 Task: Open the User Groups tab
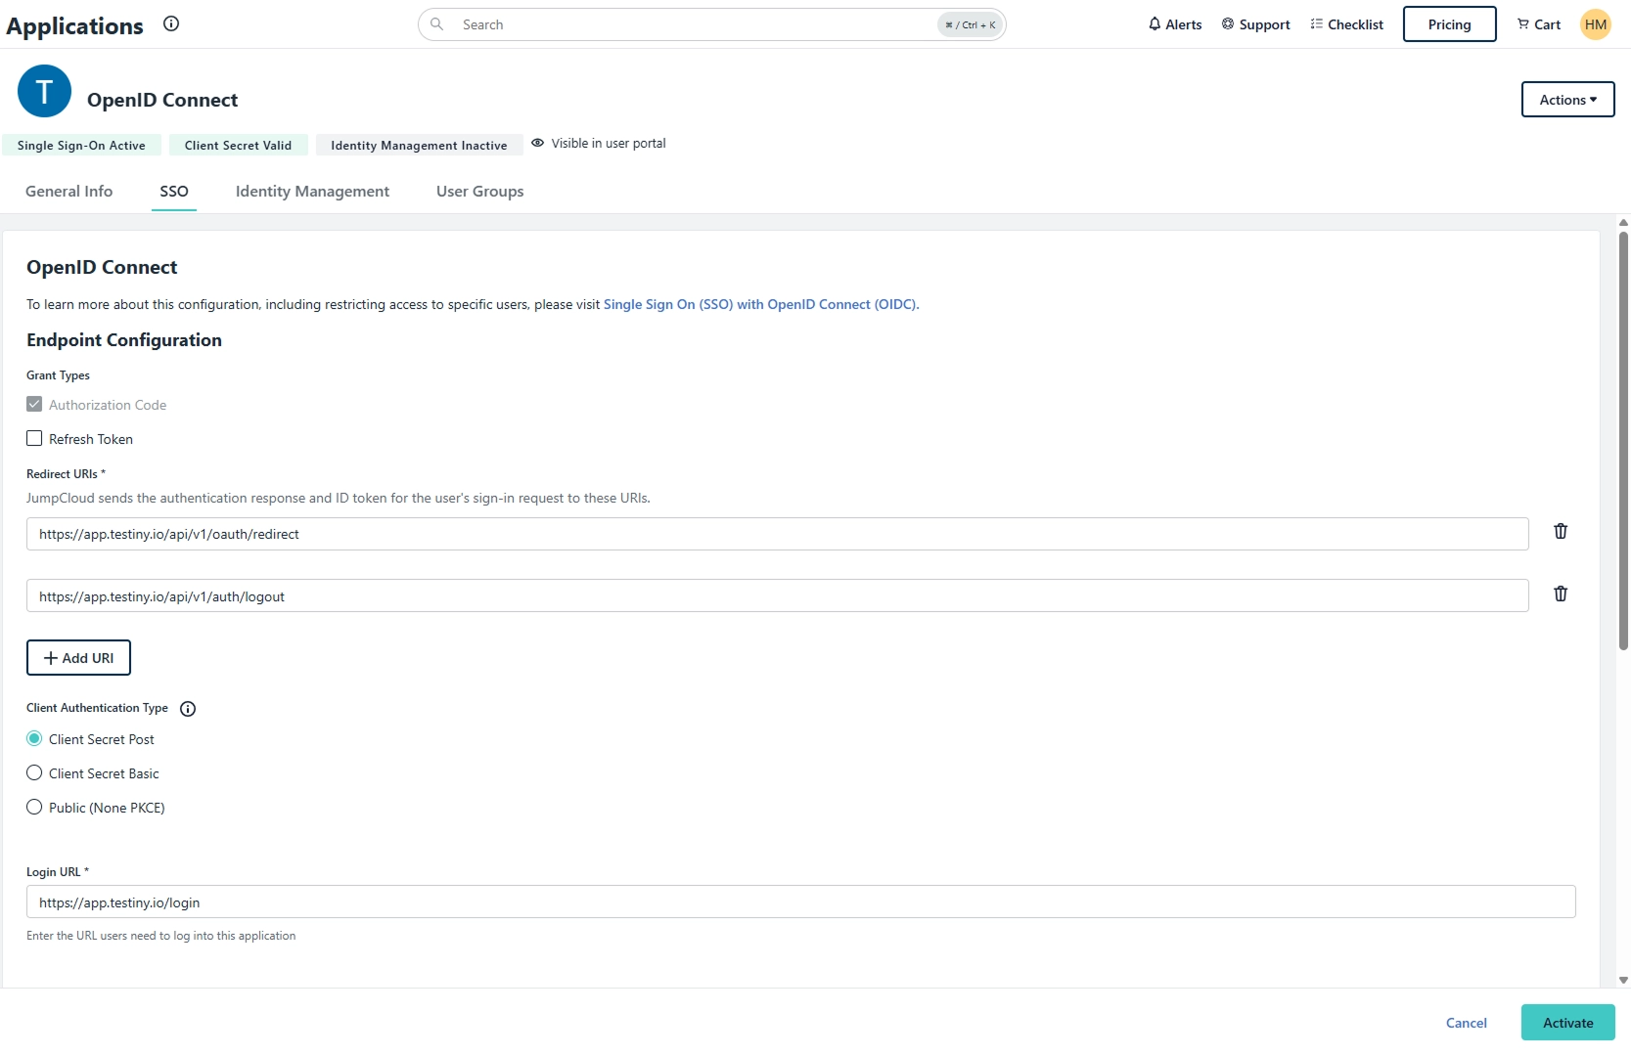tap(479, 192)
